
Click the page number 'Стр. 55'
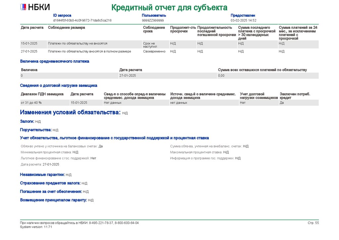[x=313, y=223]
